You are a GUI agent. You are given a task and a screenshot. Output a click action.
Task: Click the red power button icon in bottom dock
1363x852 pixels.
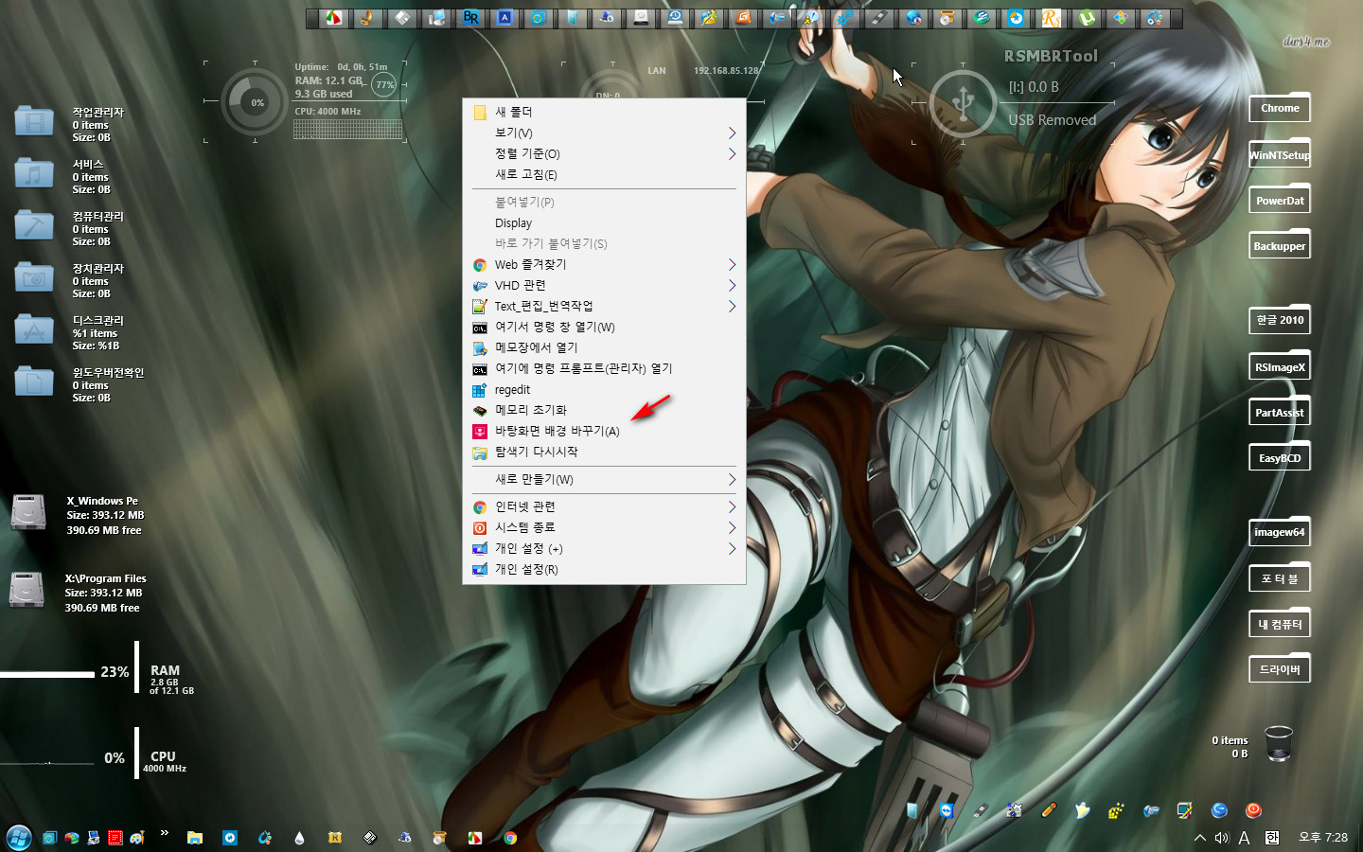(x=1253, y=810)
